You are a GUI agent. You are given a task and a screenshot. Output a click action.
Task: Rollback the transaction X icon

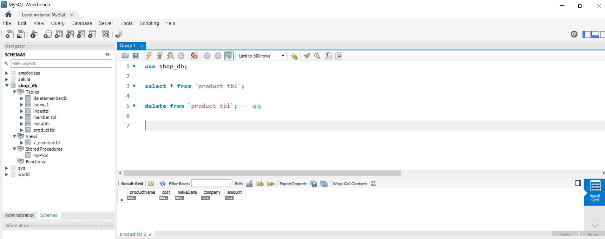(x=218, y=56)
